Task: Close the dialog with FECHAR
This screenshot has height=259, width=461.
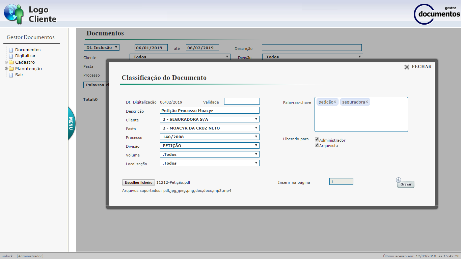Action: [418, 67]
